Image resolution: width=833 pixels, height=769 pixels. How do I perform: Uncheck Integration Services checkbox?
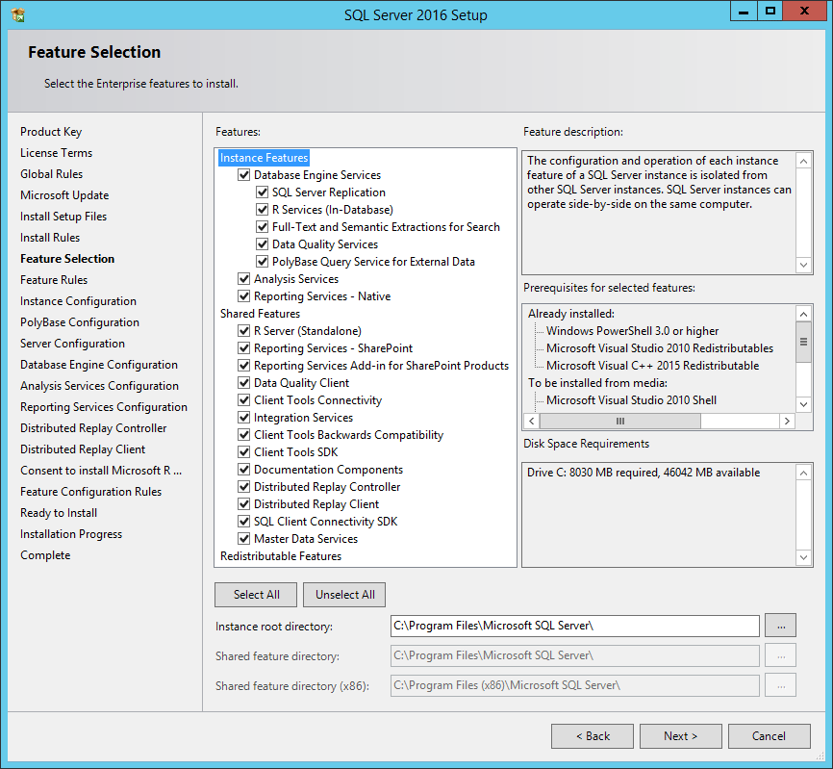244,418
